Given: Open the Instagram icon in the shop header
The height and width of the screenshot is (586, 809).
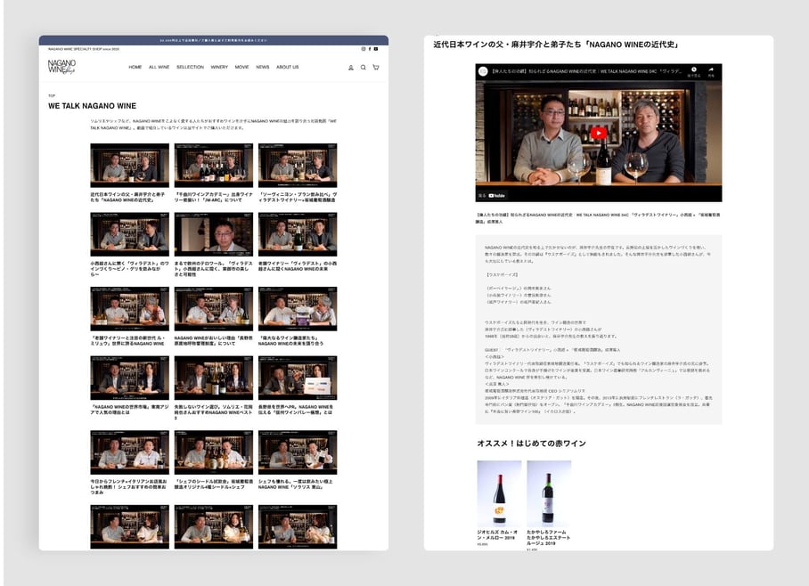Looking at the screenshot, I should pos(364,49).
